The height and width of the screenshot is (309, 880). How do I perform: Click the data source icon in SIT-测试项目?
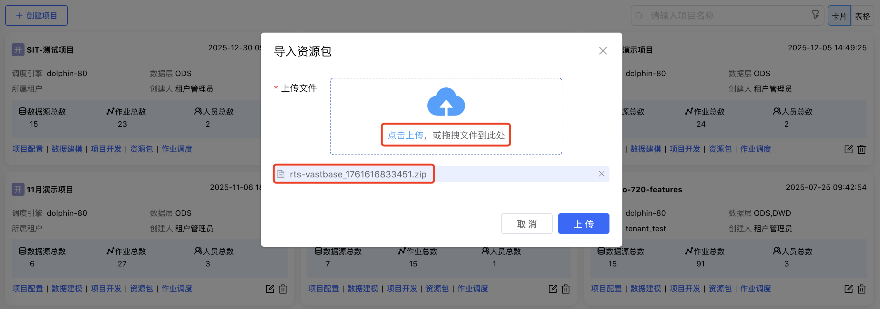[x=23, y=111]
